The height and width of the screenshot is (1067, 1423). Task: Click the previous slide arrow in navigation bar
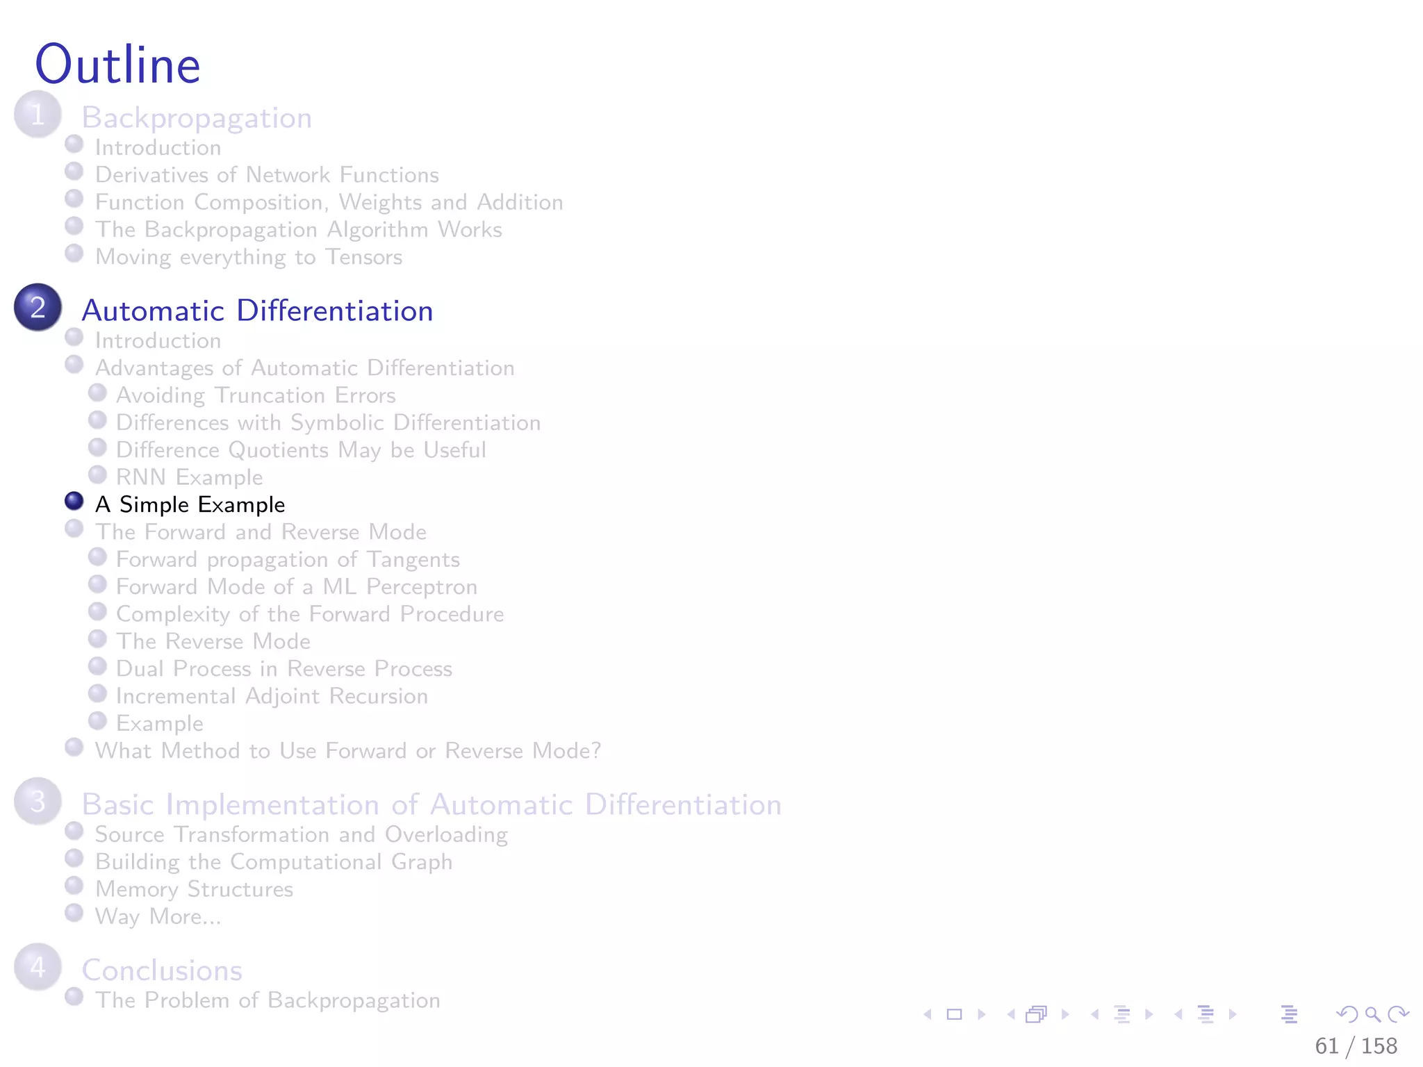click(928, 1014)
